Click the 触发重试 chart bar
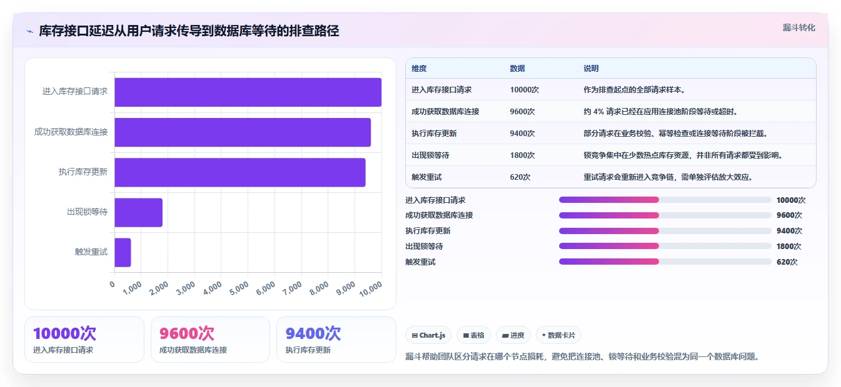841x387 pixels. [x=123, y=252]
